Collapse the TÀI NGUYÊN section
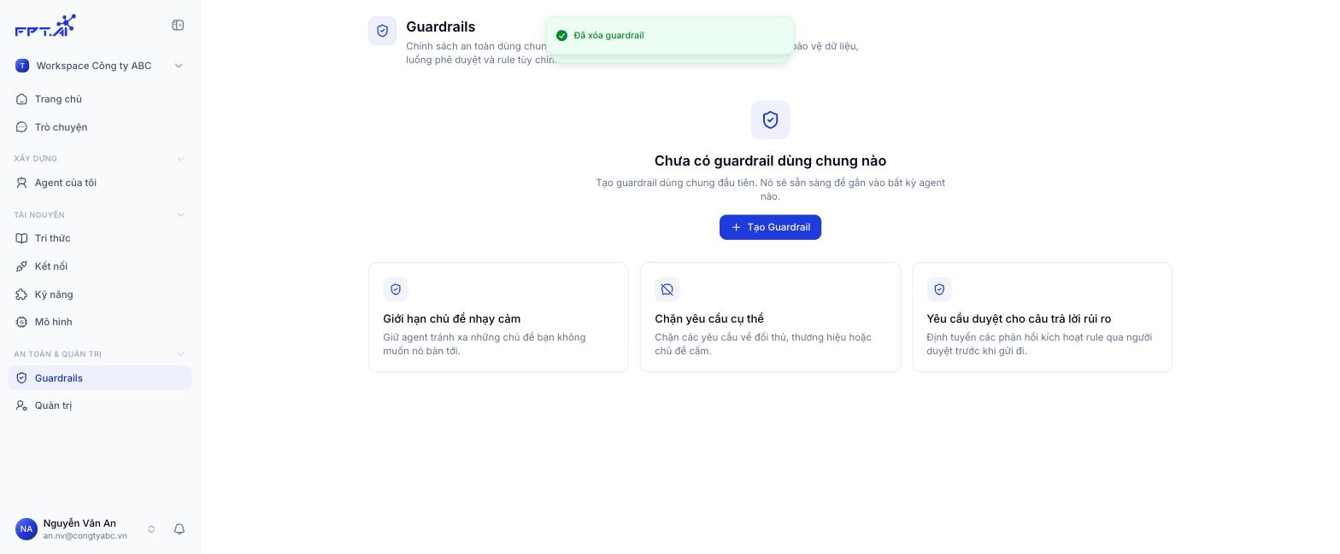Viewport: 1340px width, 554px height. pyautogui.click(x=180, y=215)
